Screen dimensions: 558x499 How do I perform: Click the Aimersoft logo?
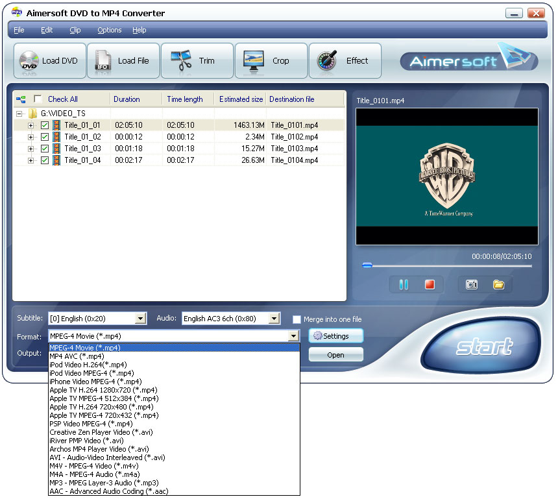coord(468,58)
